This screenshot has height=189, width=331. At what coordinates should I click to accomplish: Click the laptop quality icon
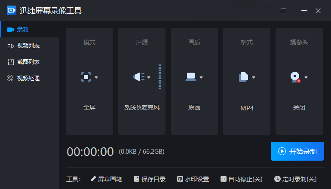click(x=191, y=77)
